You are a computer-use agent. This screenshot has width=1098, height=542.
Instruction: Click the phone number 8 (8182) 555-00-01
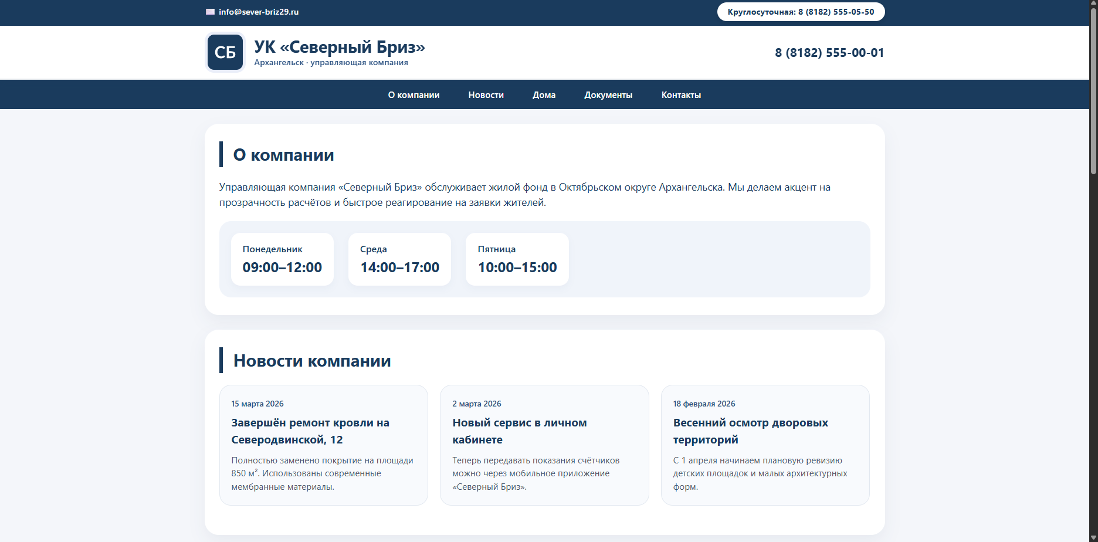tap(829, 53)
